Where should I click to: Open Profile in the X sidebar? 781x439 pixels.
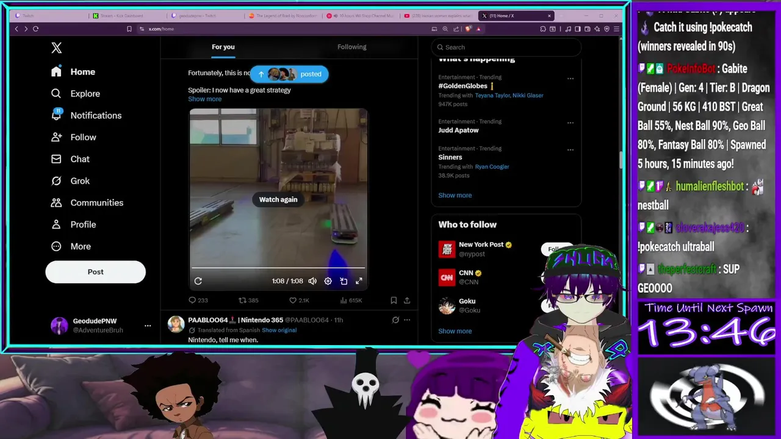click(74, 224)
